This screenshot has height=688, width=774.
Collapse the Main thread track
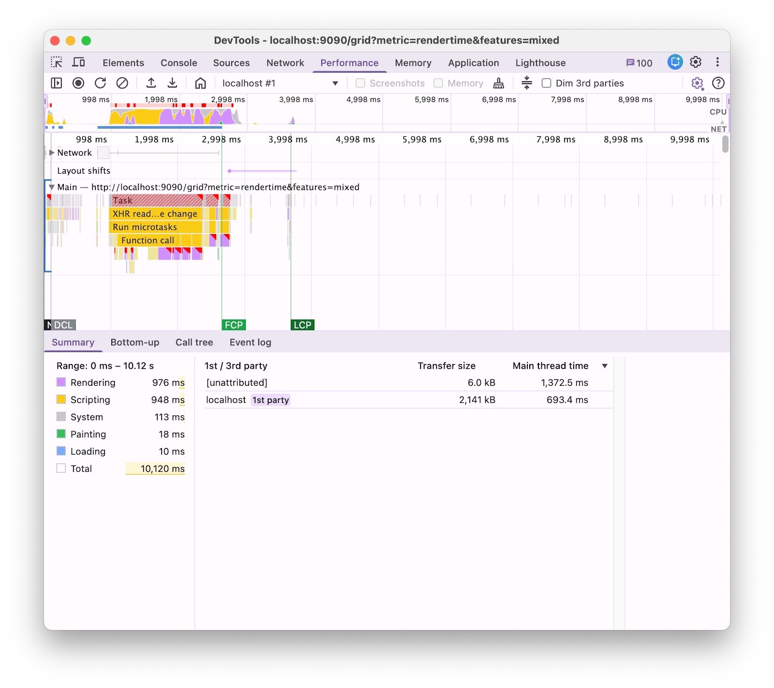(x=52, y=187)
